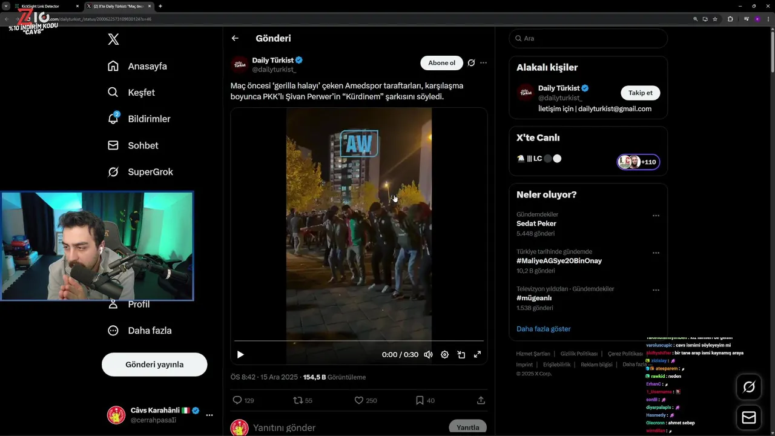Viewport: 775px width, 436px height.
Task: Open the floating Grok button
Action: (749, 387)
